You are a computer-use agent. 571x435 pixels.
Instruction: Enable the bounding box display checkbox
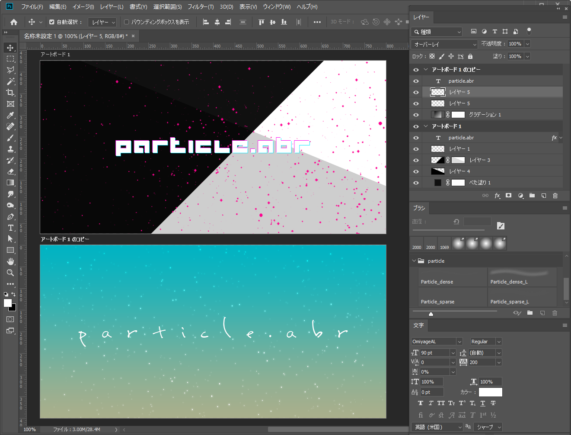point(127,22)
